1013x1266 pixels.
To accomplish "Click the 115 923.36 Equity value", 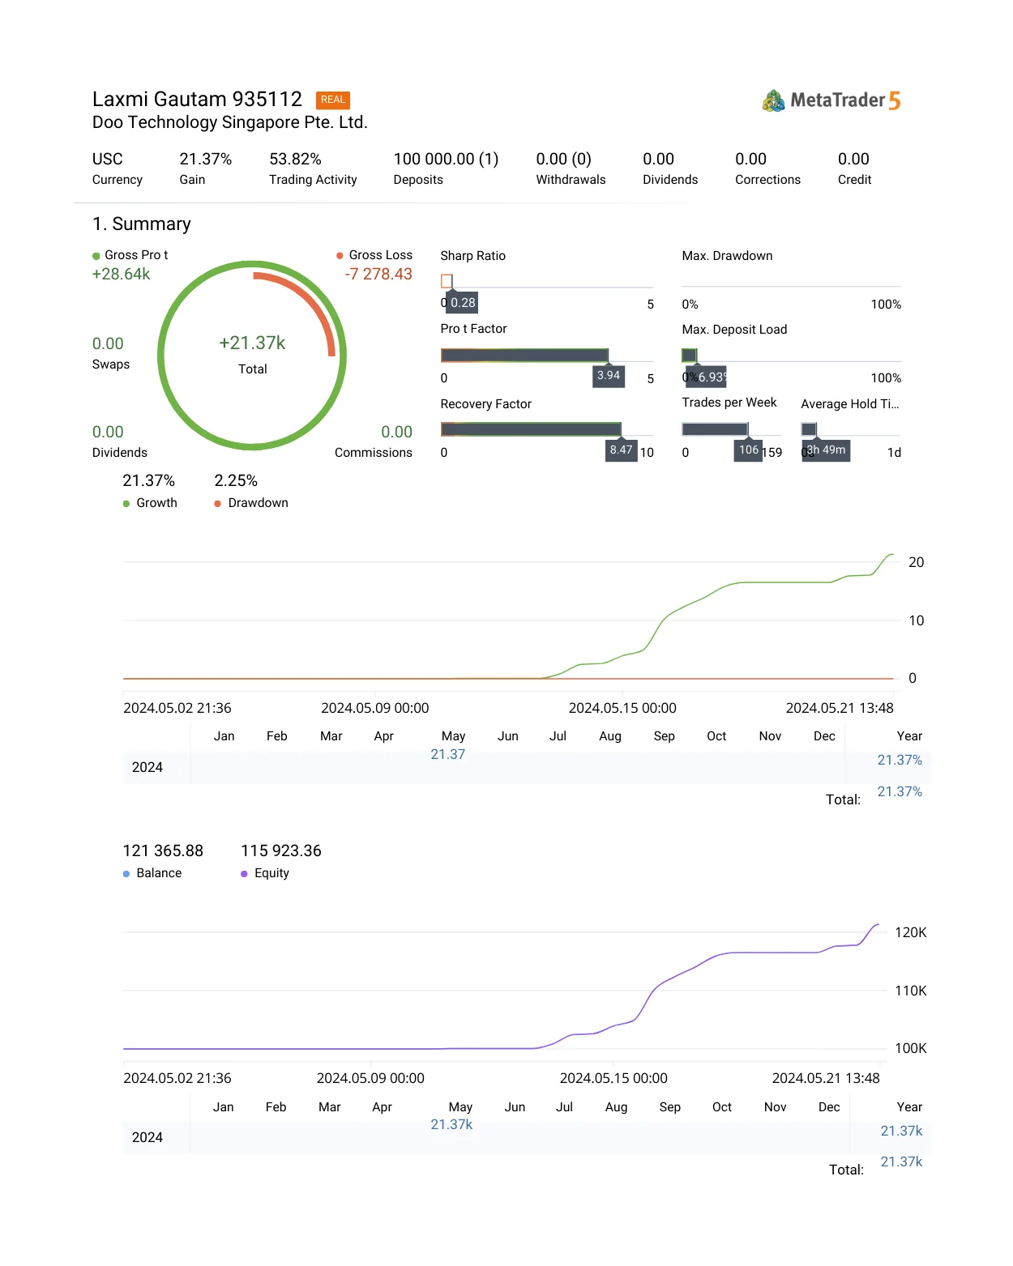I will pos(281,851).
